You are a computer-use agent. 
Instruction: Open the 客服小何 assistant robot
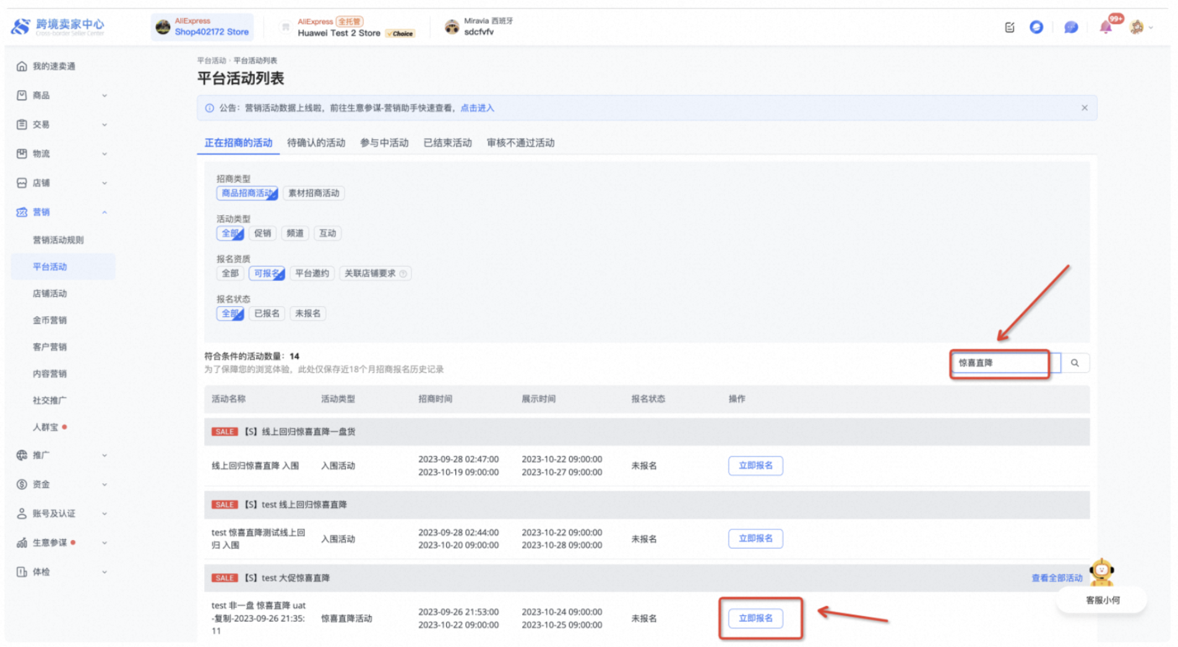(x=1101, y=573)
